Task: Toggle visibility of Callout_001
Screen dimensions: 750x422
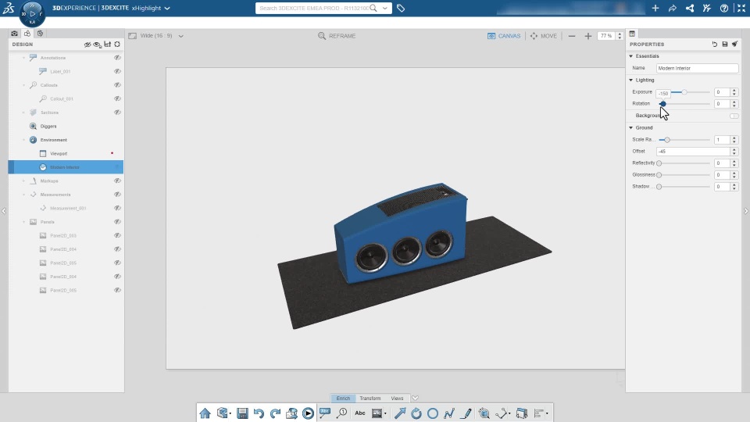Action: (x=117, y=98)
